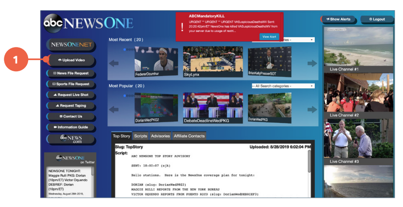
Task: Click the ABCMandatoryKILL alert title
Action: 207,16
